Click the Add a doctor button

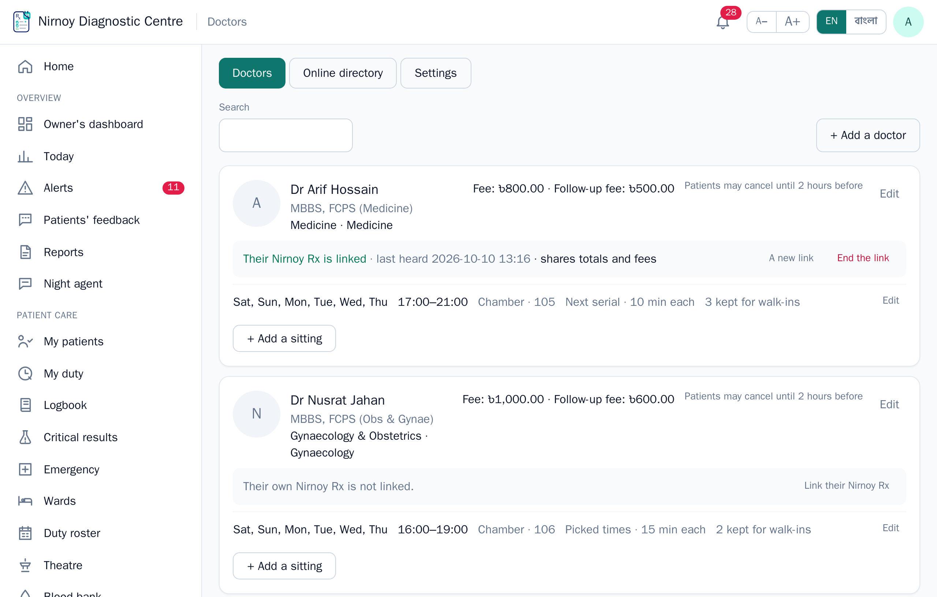(868, 135)
